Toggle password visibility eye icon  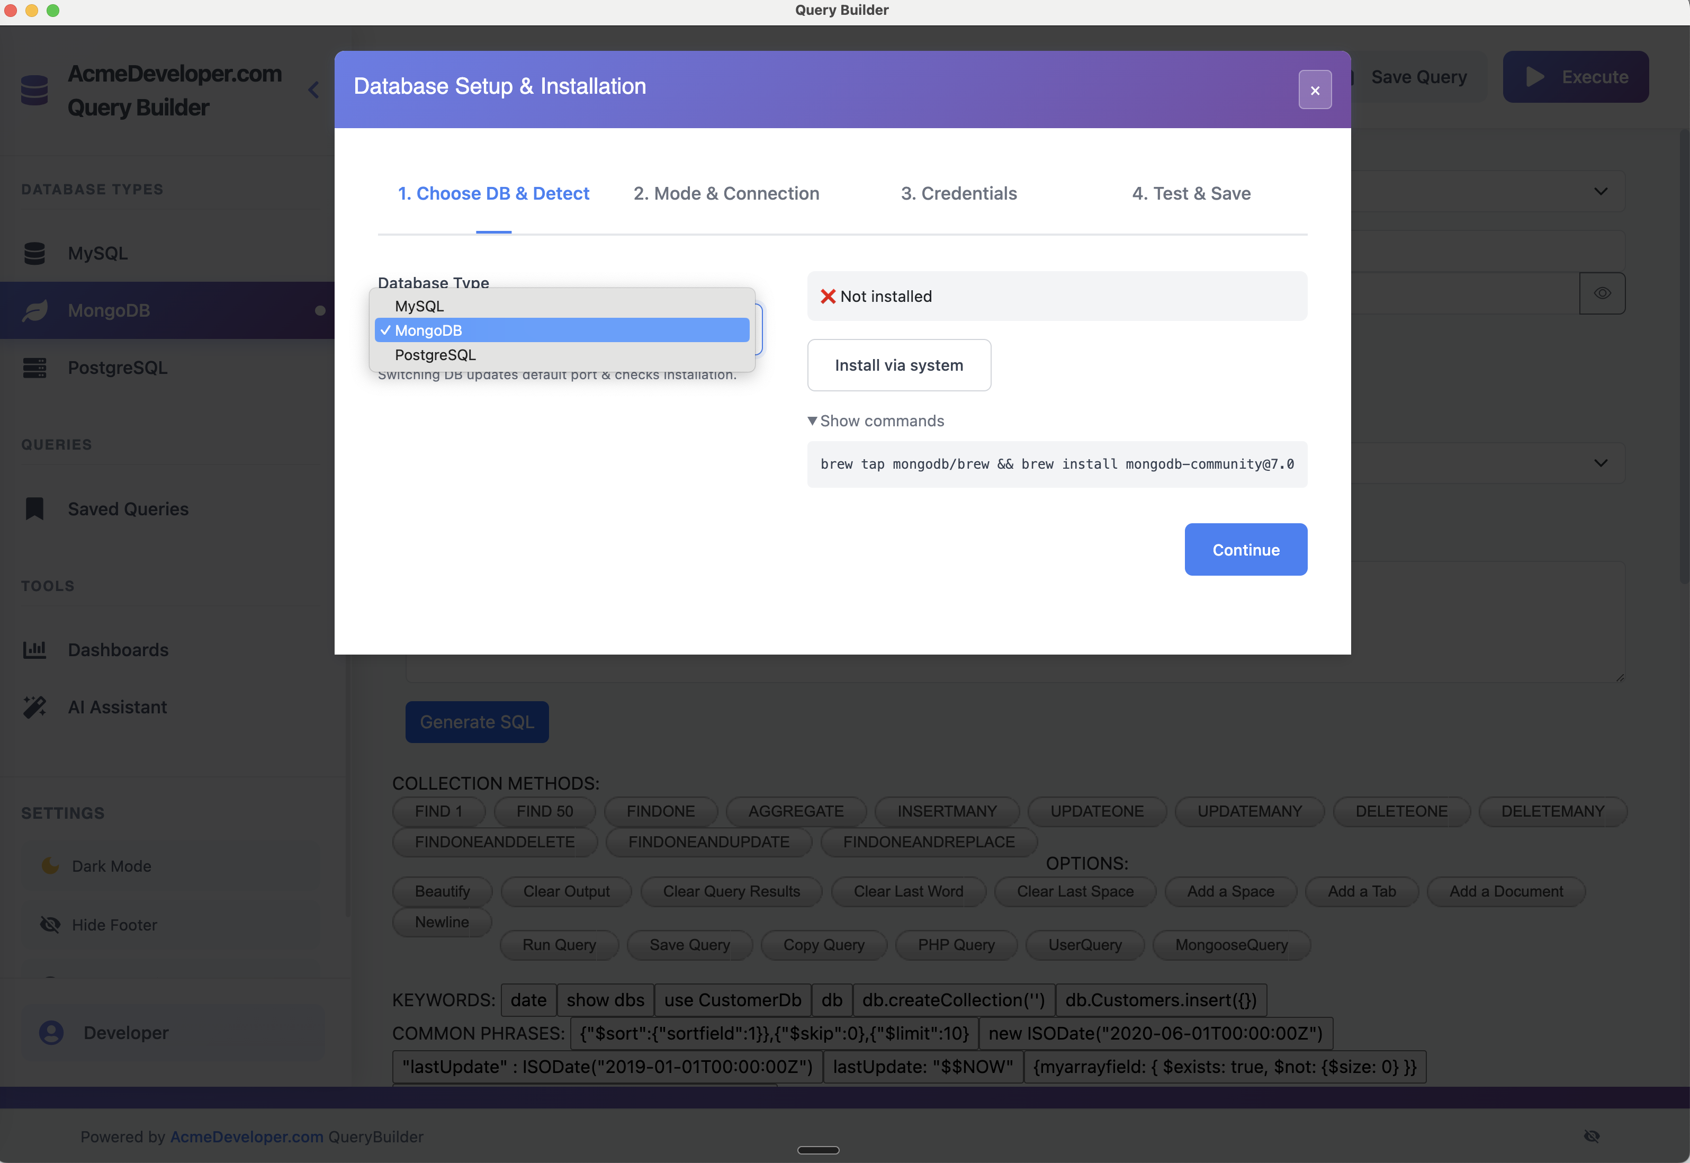pos(1602,293)
